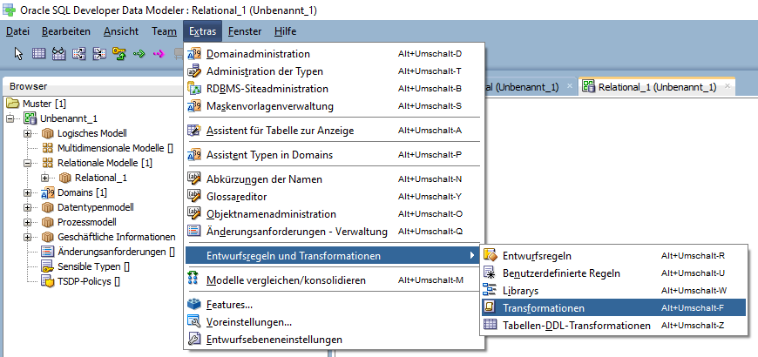The height and width of the screenshot is (357, 758).
Task: Click the Alt+Umschalt-D shortcut text
Action: (430, 54)
